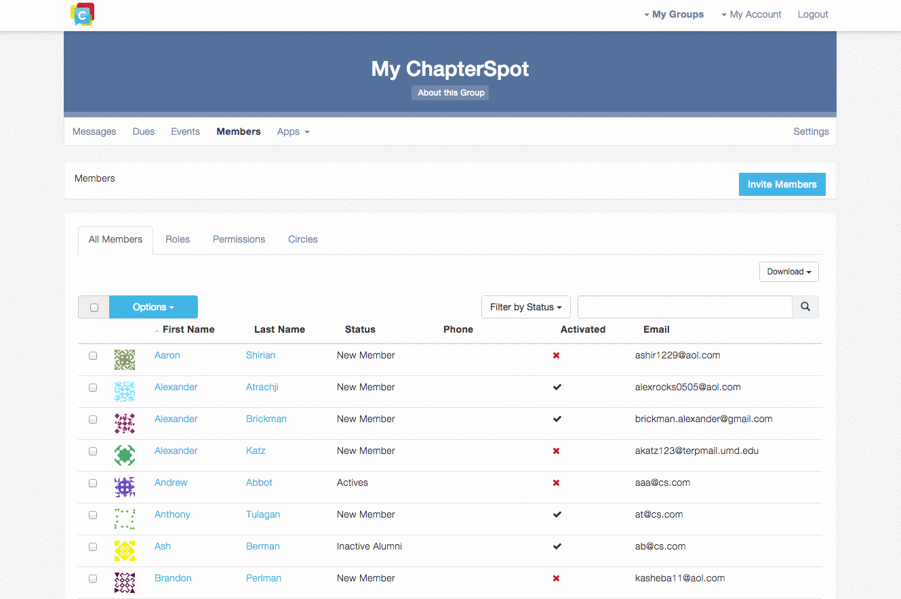The image size is (901, 599).
Task: Click email ashir1229@aol.com
Action: (x=677, y=355)
